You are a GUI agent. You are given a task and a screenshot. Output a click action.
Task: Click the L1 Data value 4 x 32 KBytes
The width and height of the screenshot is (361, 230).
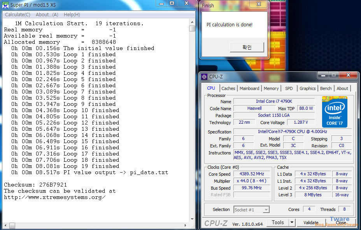[x=313, y=174]
